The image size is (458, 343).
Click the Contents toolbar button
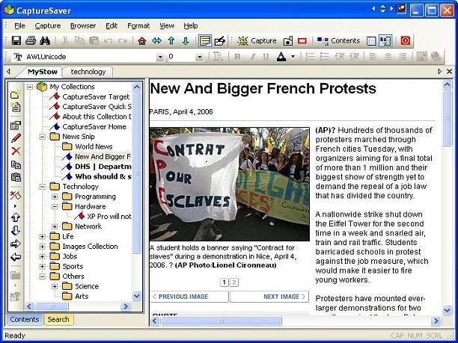[x=338, y=41]
